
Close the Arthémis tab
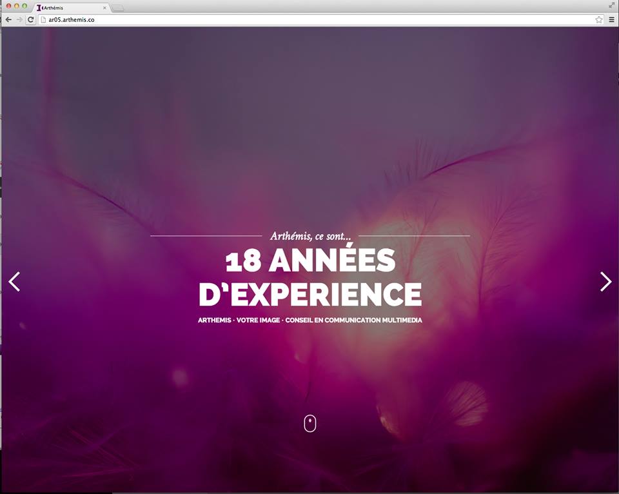point(104,8)
